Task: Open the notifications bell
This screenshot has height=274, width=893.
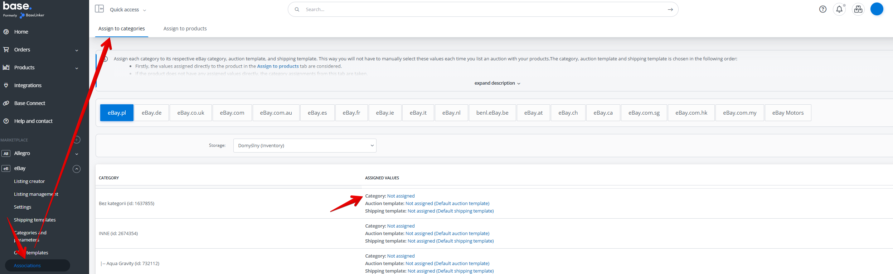Action: coord(839,9)
